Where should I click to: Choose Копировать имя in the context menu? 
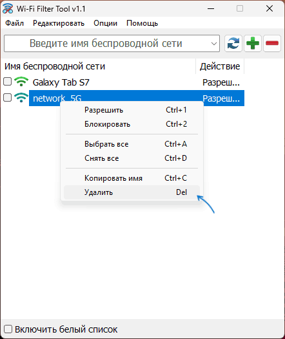coord(132,178)
